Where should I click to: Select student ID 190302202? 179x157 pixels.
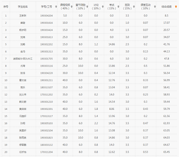47,44
